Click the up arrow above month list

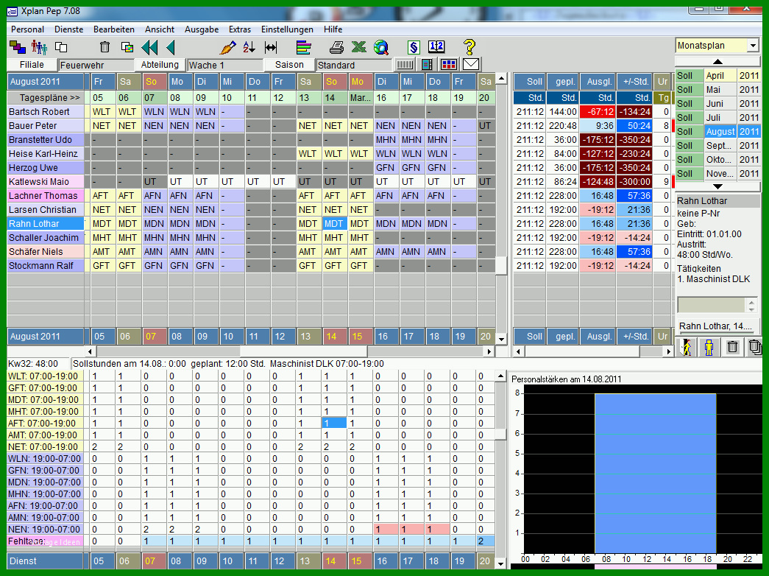(717, 61)
